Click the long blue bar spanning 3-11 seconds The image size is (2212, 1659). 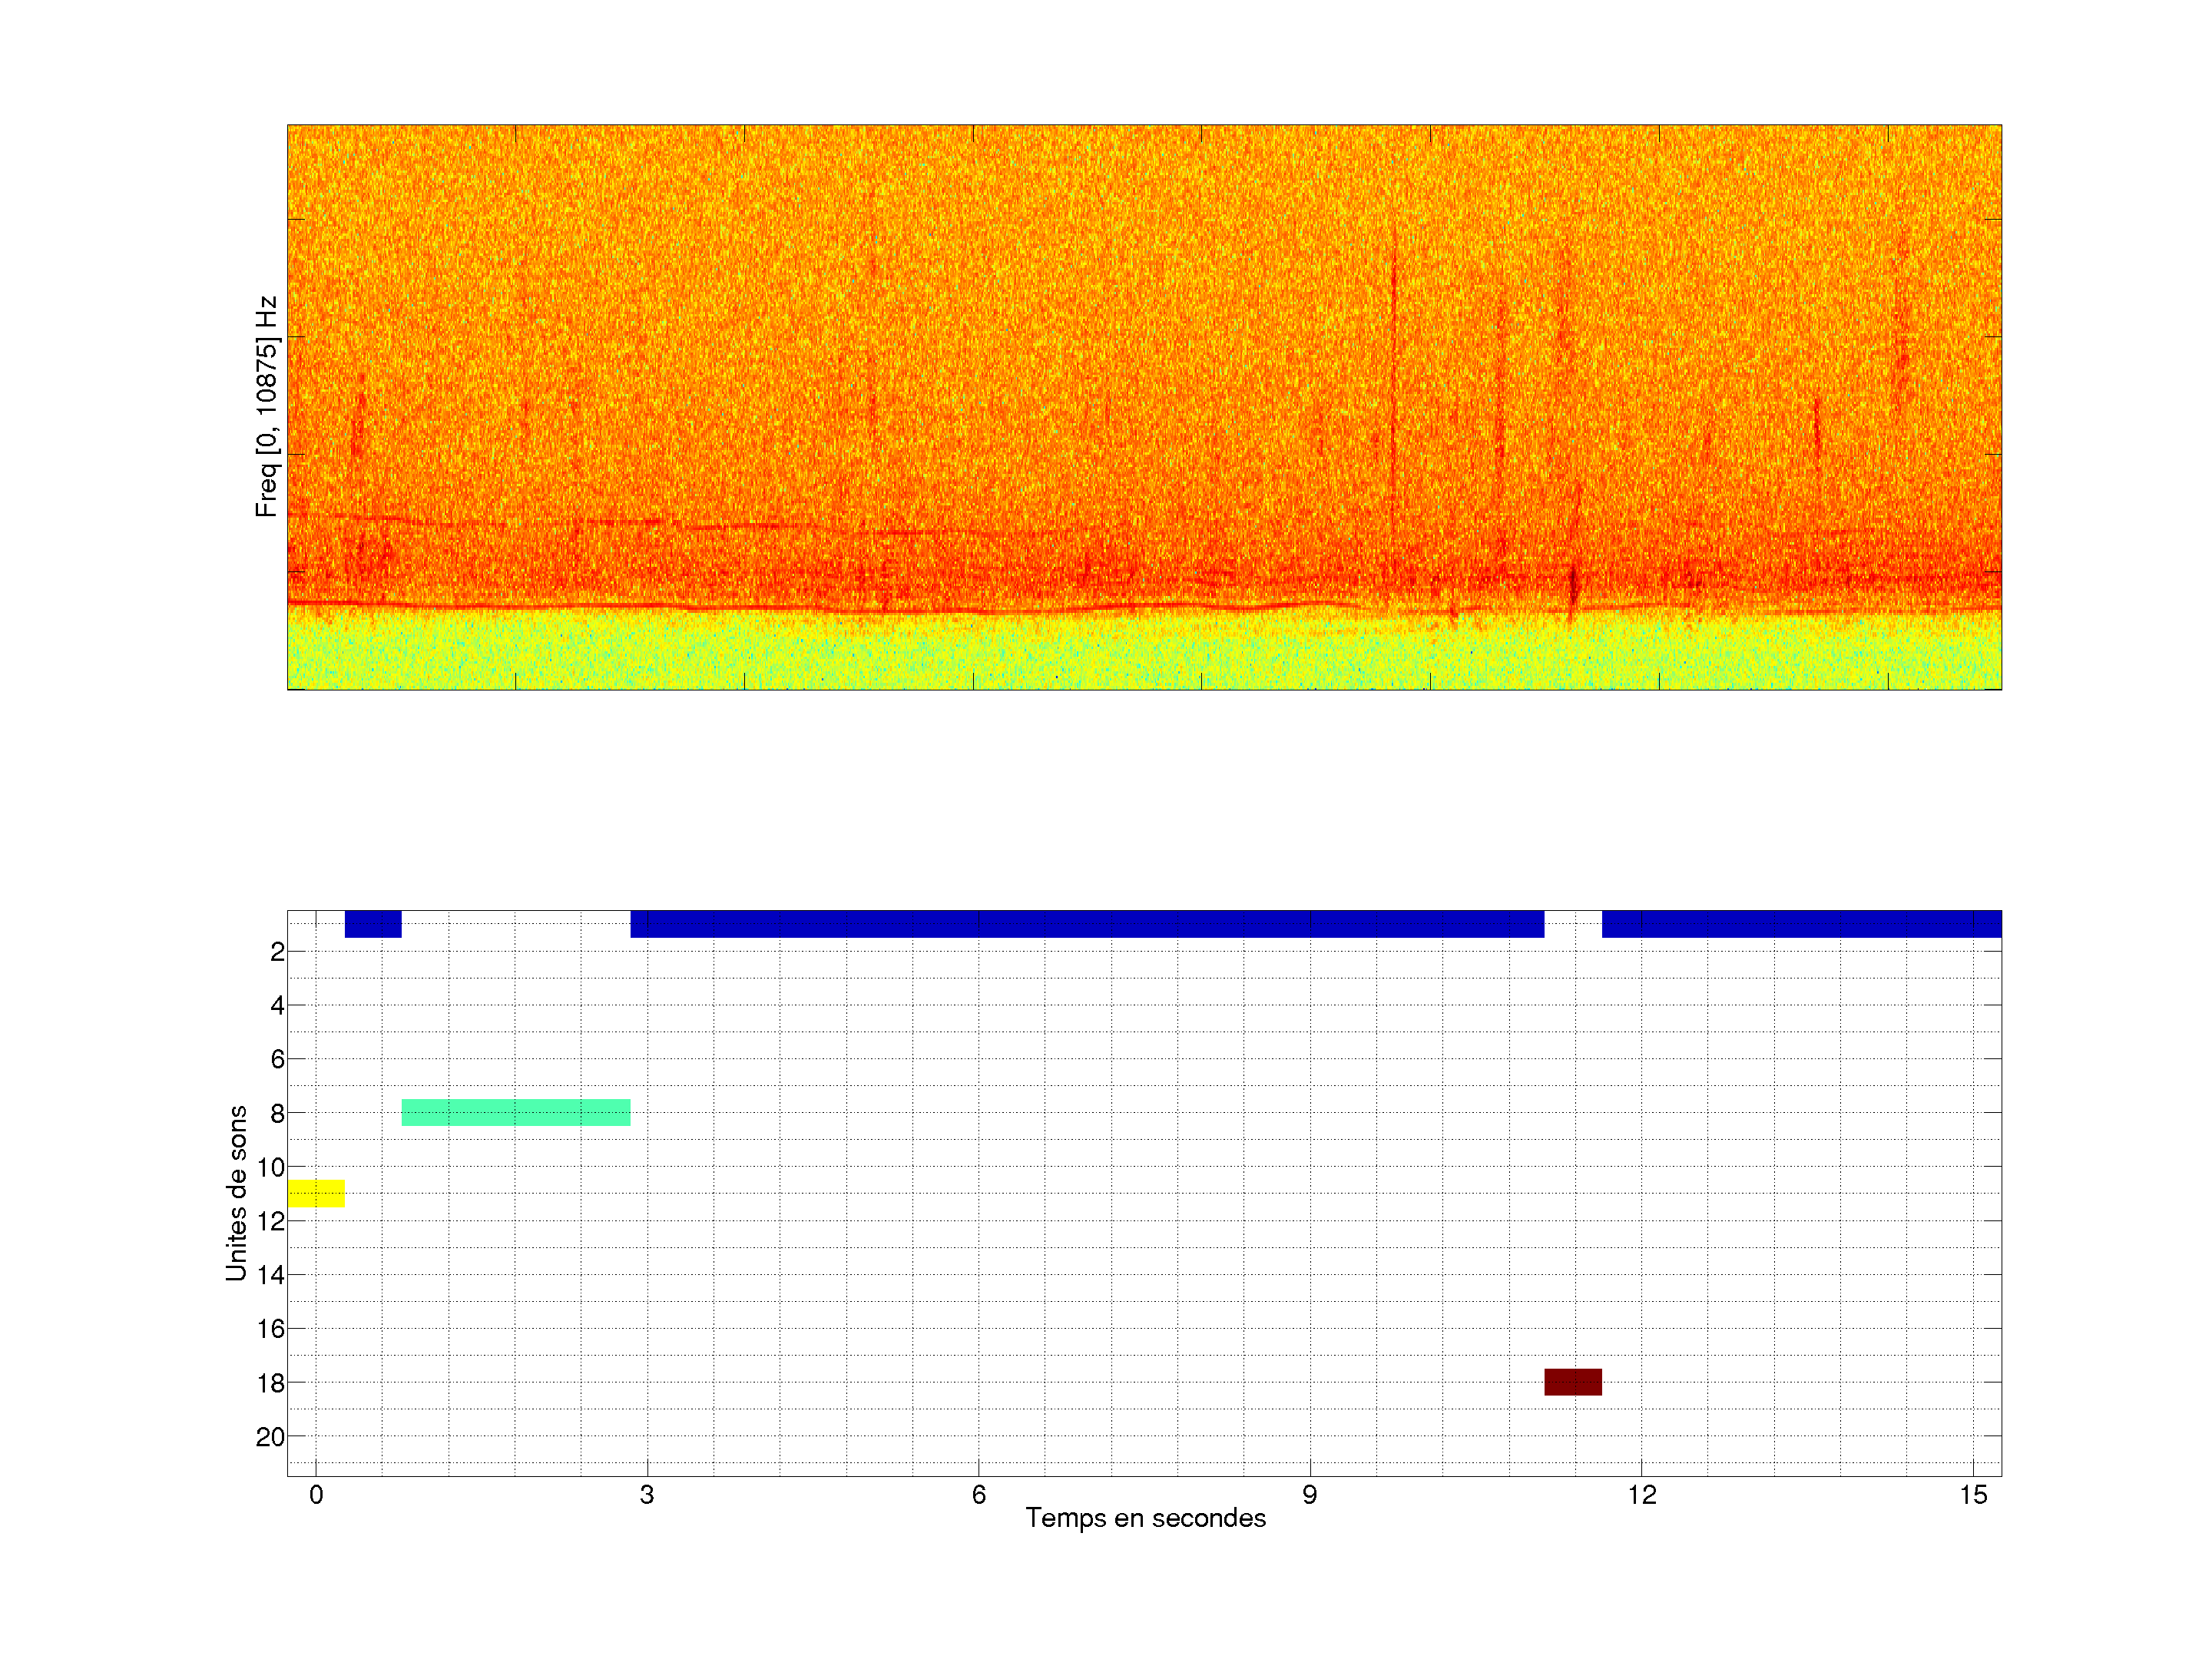pyautogui.click(x=1087, y=923)
